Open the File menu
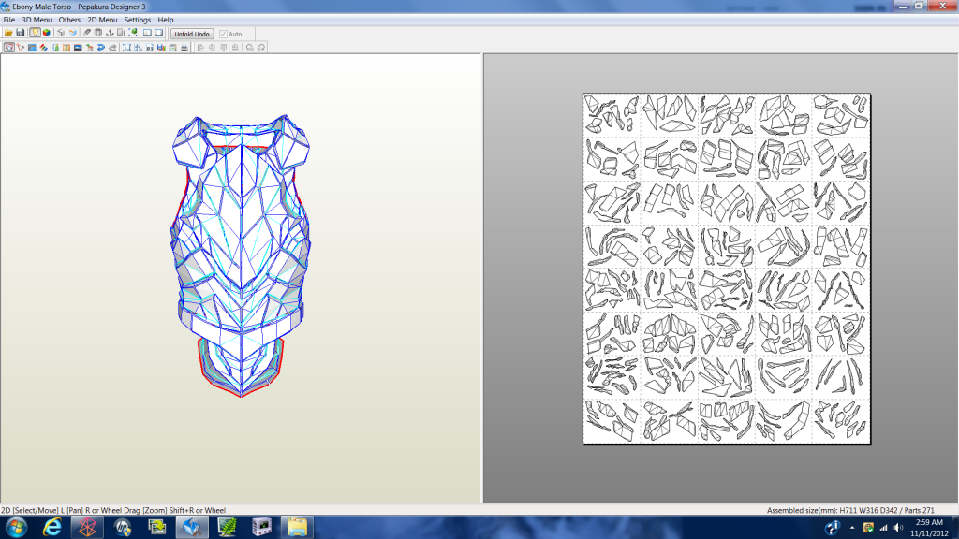Image resolution: width=959 pixels, height=539 pixels. point(9,20)
